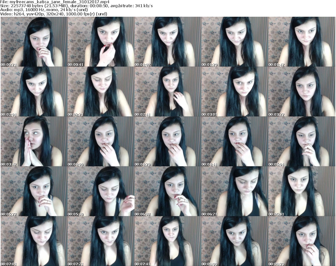Click the 00:01:02 timestamp label
Image resolution: width=336 pixels, height=266 pixels.
point(143,65)
